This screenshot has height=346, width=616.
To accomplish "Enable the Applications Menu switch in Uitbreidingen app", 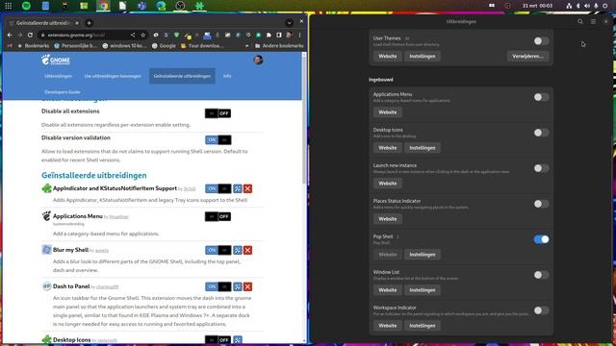I will (x=541, y=97).
